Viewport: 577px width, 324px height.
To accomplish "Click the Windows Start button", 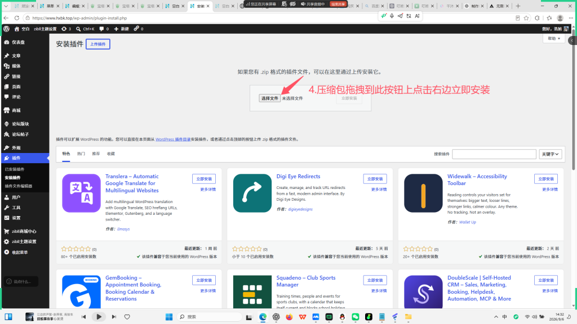I will 169,317.
